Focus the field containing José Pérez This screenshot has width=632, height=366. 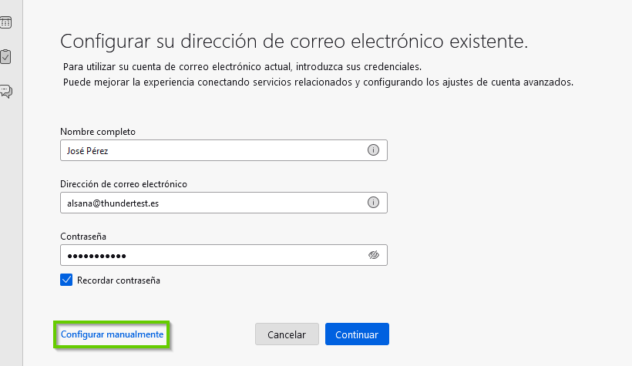[224, 150]
